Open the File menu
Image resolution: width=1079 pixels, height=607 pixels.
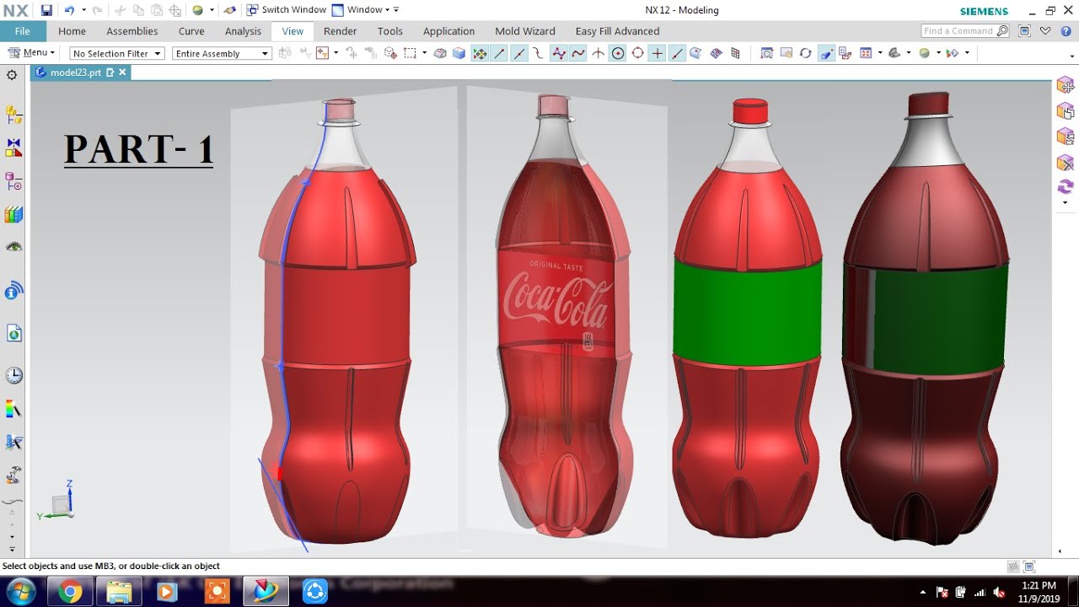pos(23,31)
